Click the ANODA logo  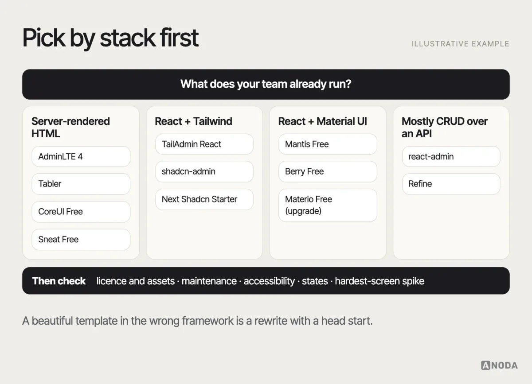[499, 365]
